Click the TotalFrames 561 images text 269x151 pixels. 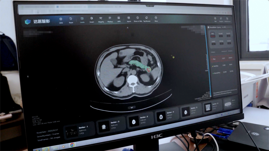coord(49,139)
